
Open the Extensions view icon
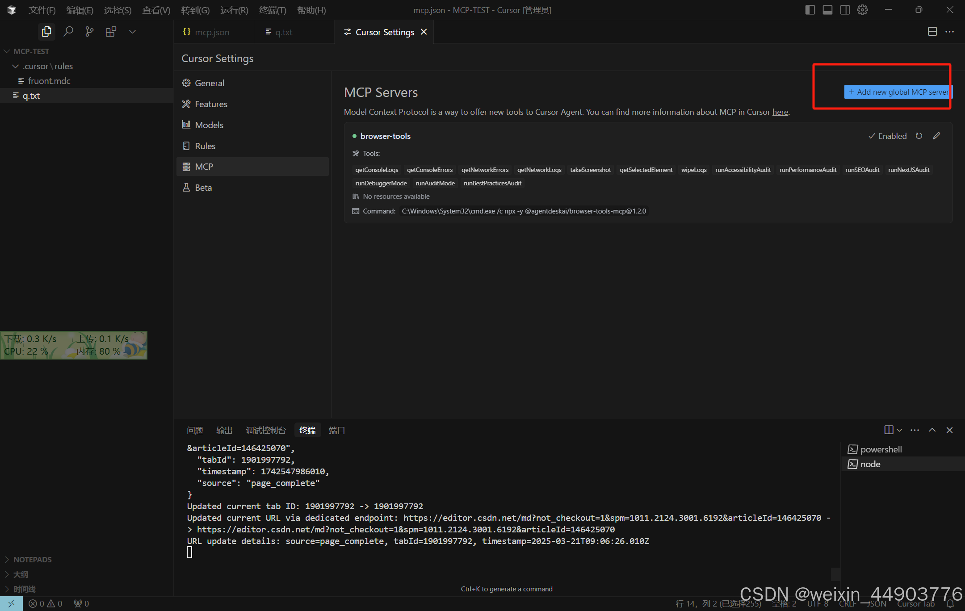tap(111, 32)
